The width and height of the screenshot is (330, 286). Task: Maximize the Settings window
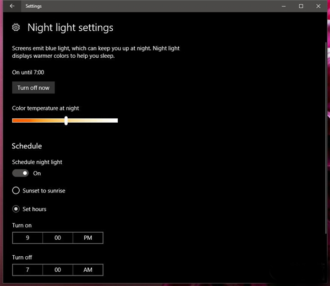pos(301,6)
